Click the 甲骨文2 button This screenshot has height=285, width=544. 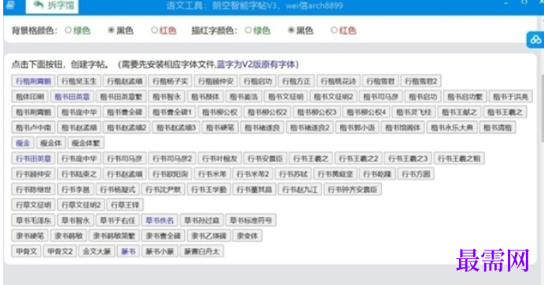click(60, 251)
